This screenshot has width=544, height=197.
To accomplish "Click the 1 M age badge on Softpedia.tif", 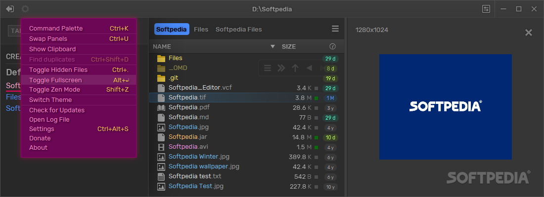I will [330, 98].
